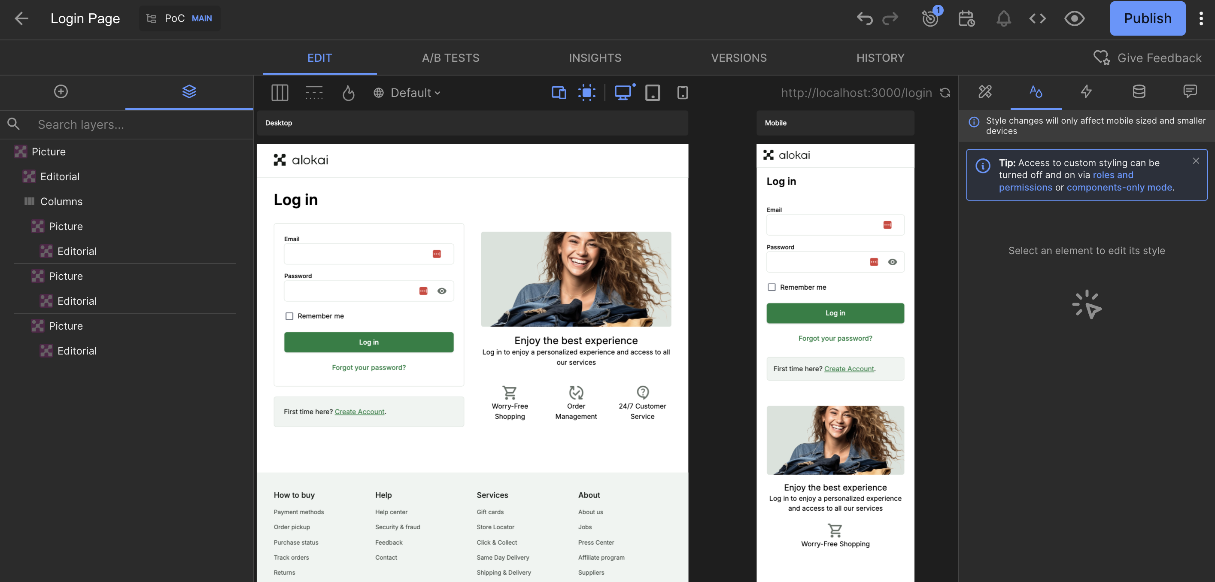1215x582 pixels.
Task: Toggle the dashed guides icon
Action: tap(314, 93)
